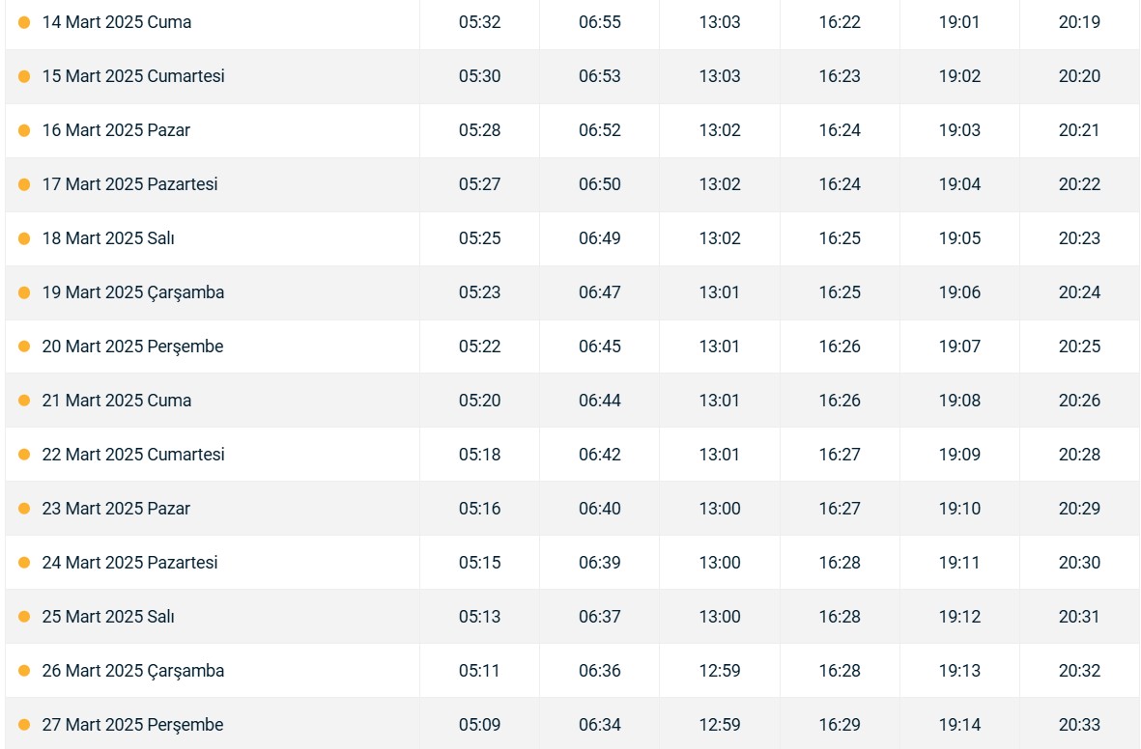The width and height of the screenshot is (1141, 749).
Task: Select the orange bullet for 22 Mart 2025 Cumartesi
Action: [24, 456]
